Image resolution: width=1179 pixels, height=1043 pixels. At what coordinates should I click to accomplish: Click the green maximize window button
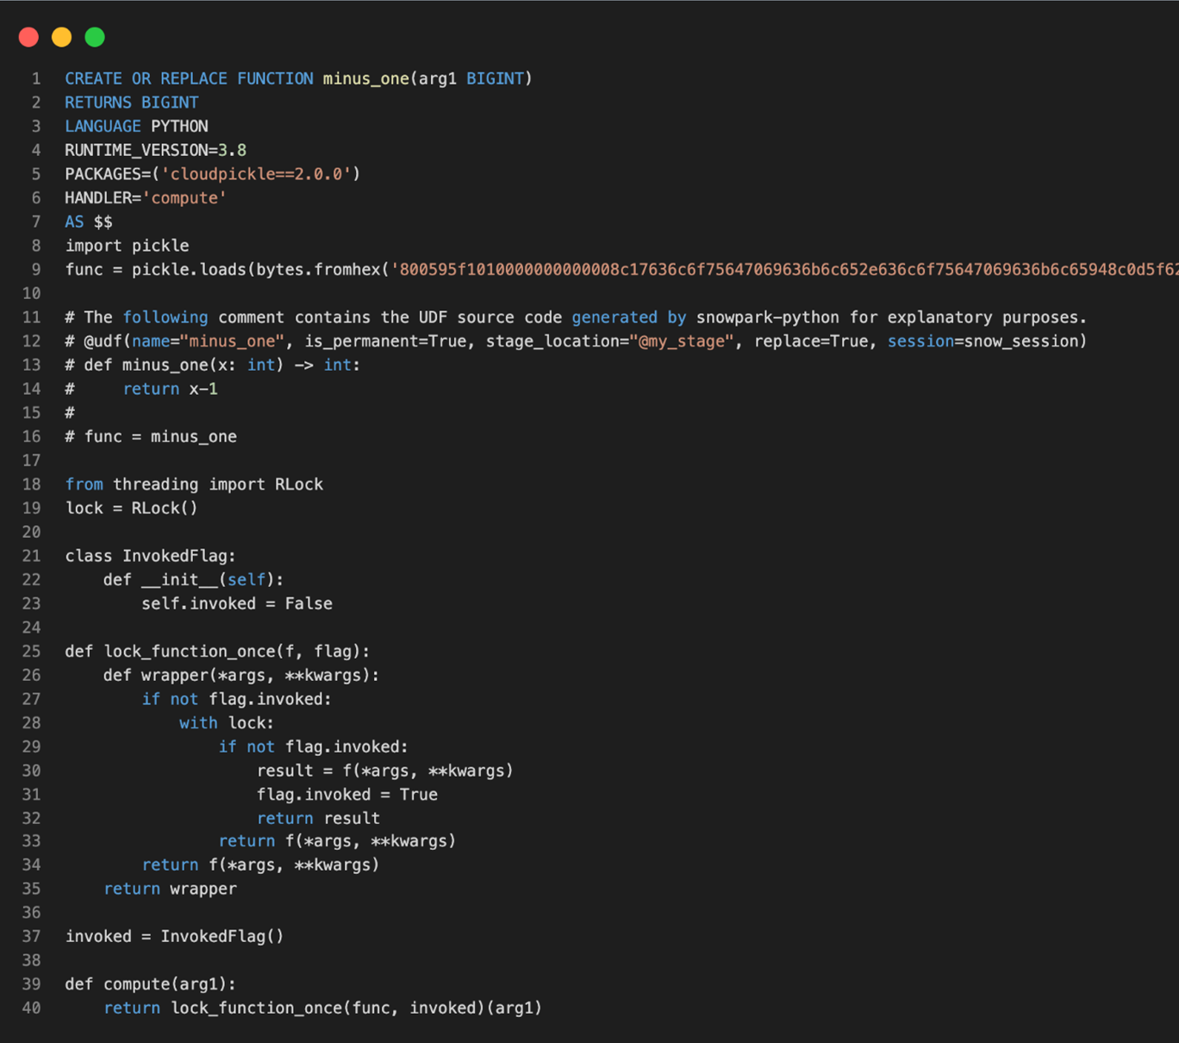pyautogui.click(x=95, y=37)
